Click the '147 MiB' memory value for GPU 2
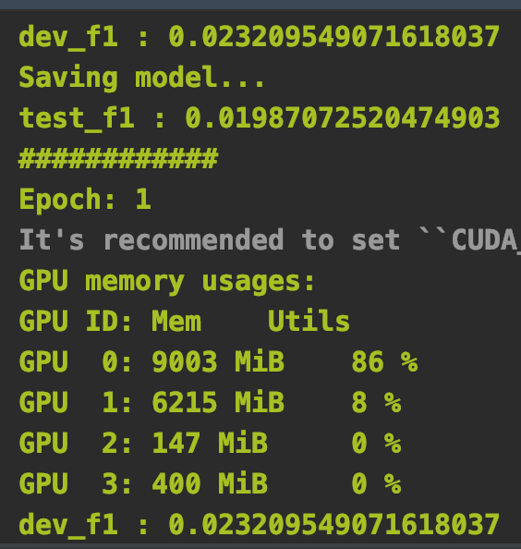The height and width of the screenshot is (549, 521). 210,443
